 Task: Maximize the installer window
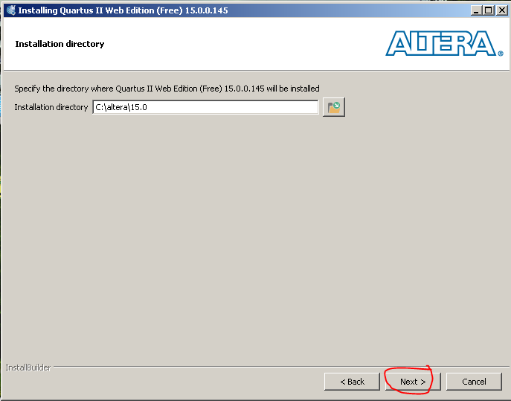click(488, 10)
